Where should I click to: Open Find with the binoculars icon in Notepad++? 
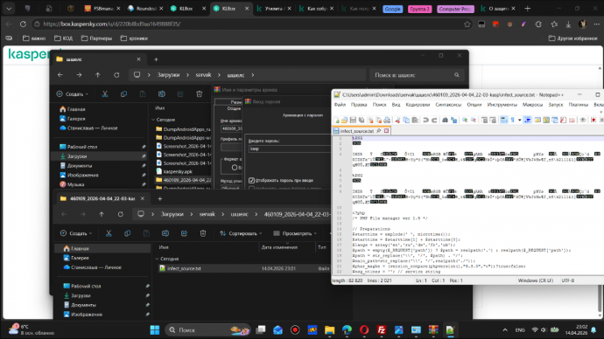tap(446, 121)
